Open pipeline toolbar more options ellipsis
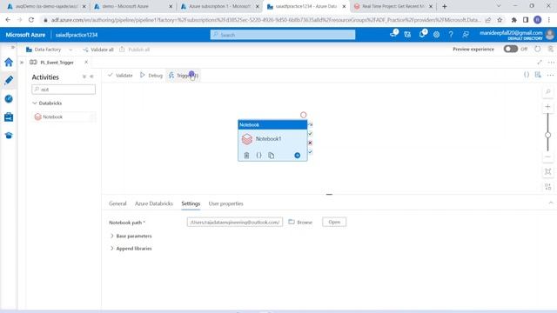Image resolution: width=557 pixels, height=313 pixels. pyautogui.click(x=550, y=76)
